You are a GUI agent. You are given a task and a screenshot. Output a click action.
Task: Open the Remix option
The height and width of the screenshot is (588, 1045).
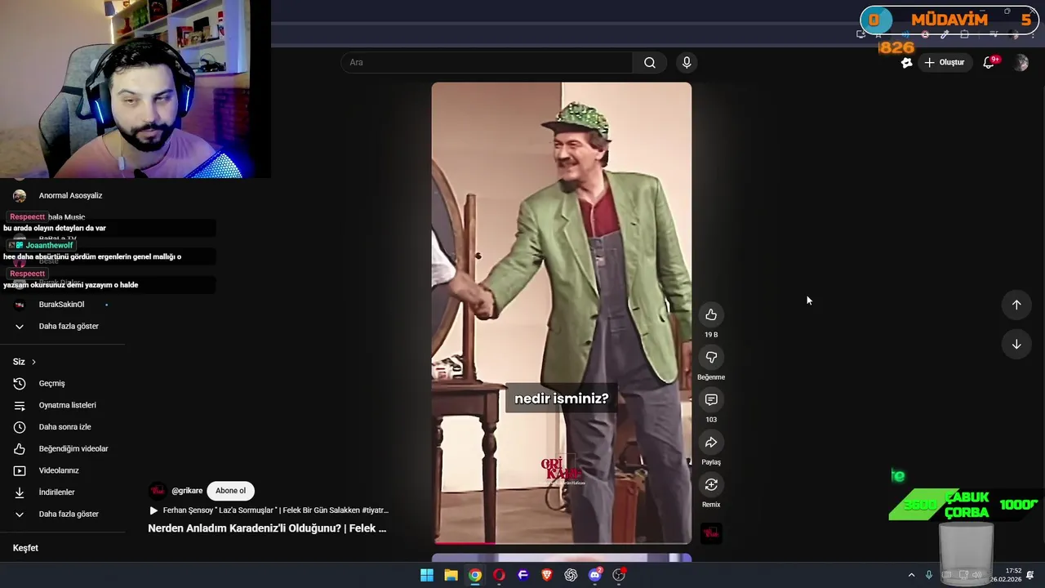click(711, 484)
